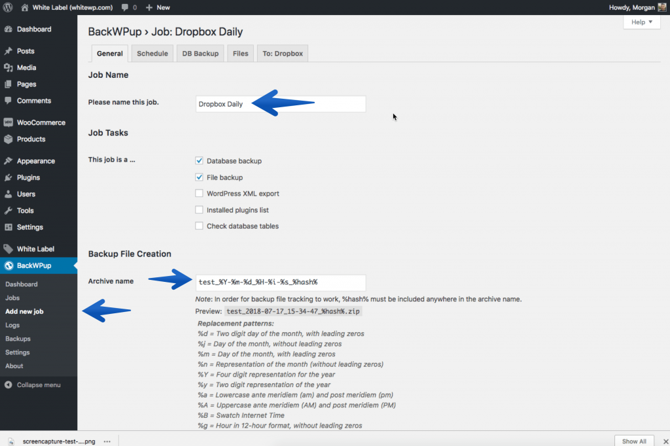Image resolution: width=670 pixels, height=446 pixels.
Task: Expand the Help dropdown
Action: (x=641, y=22)
